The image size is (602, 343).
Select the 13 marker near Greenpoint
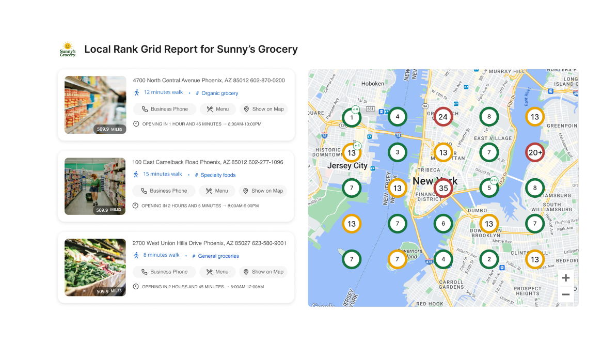click(x=535, y=117)
